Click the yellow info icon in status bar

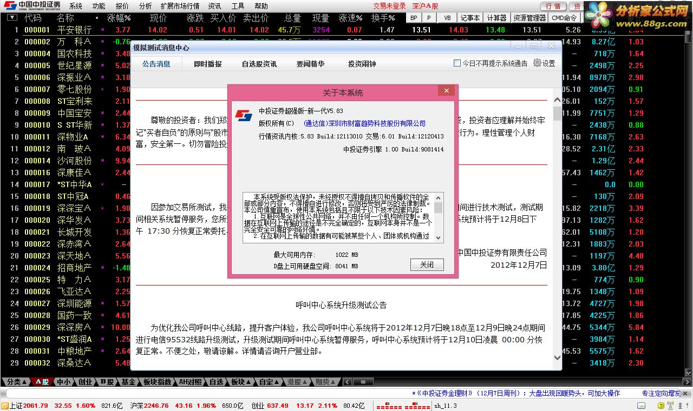[x=661, y=406]
